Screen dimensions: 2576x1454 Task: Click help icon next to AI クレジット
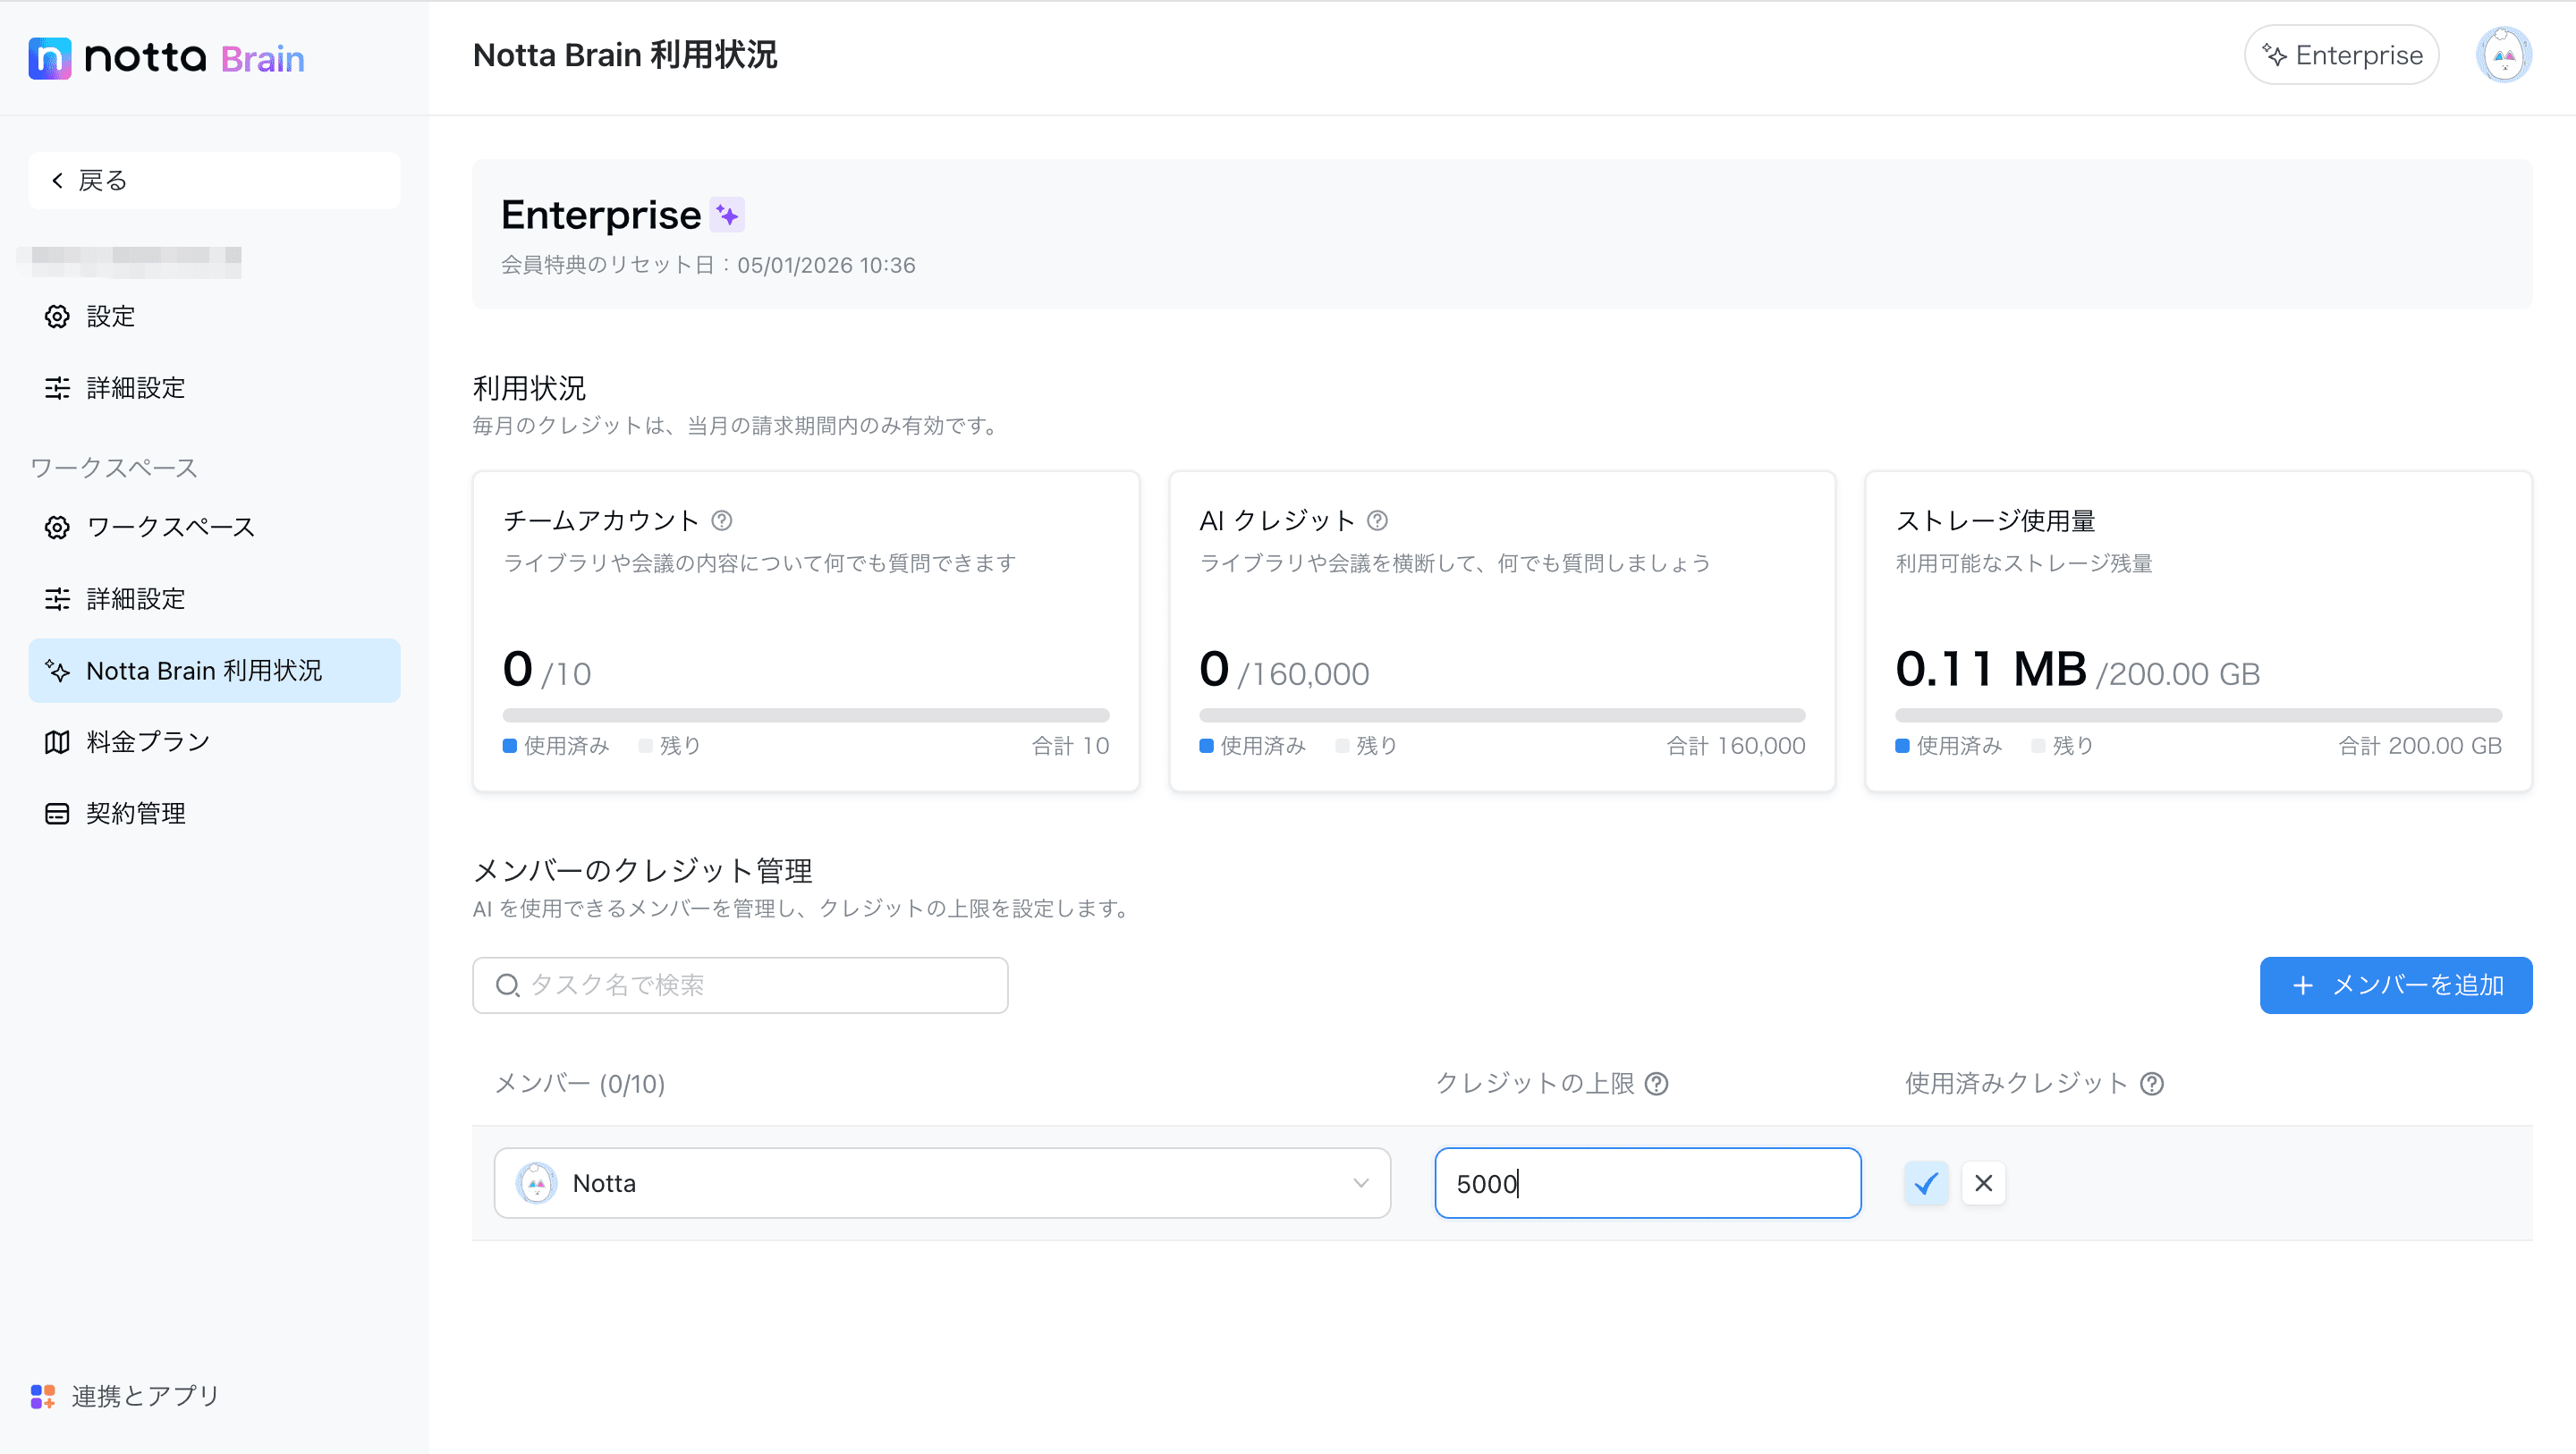pyautogui.click(x=1377, y=520)
